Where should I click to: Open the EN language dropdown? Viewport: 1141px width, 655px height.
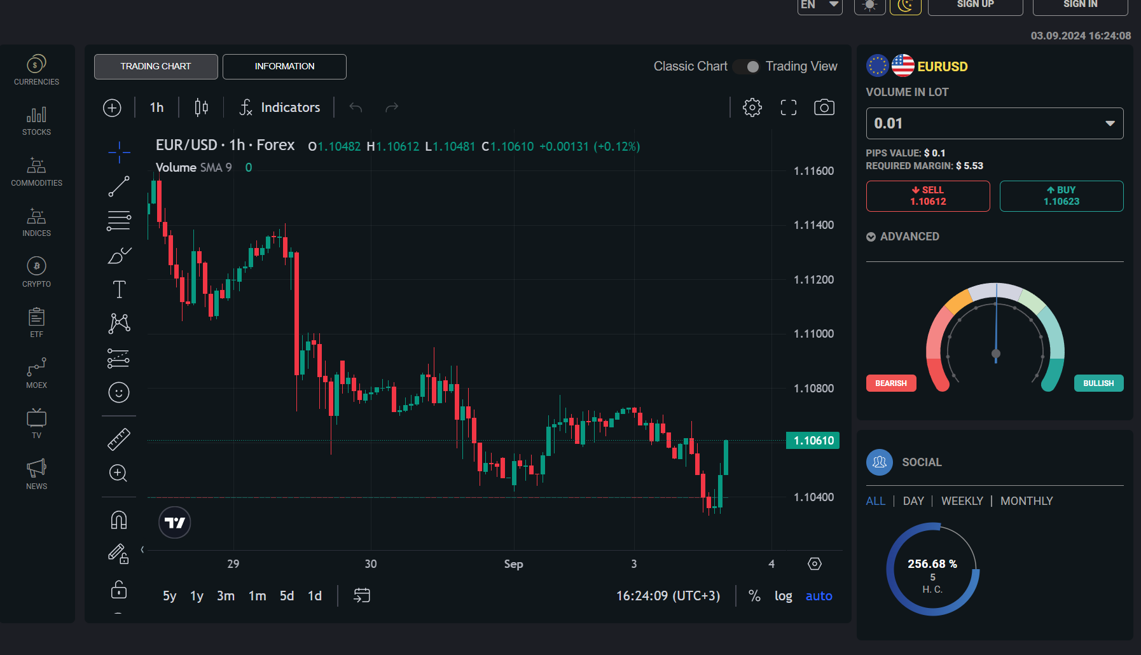[x=819, y=6]
